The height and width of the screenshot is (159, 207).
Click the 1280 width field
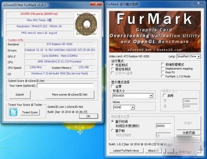(190, 101)
